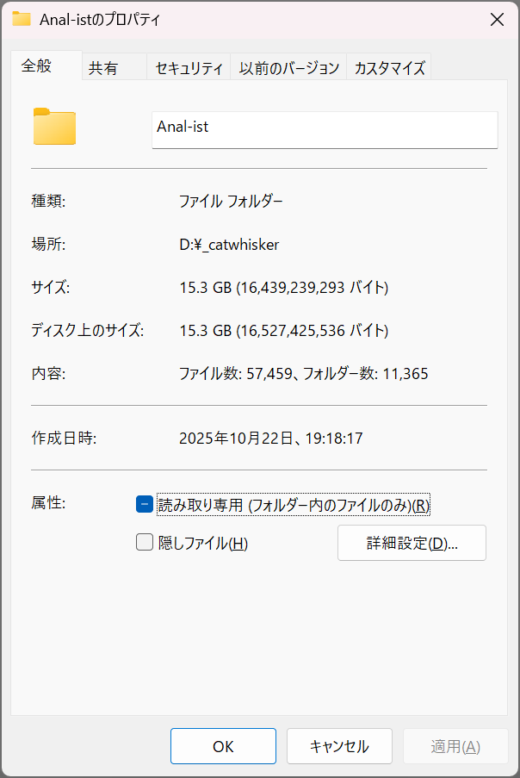Viewport: 520px width, 778px height.
Task: Click the 隠しファイル(H) label text
Action: (202, 543)
